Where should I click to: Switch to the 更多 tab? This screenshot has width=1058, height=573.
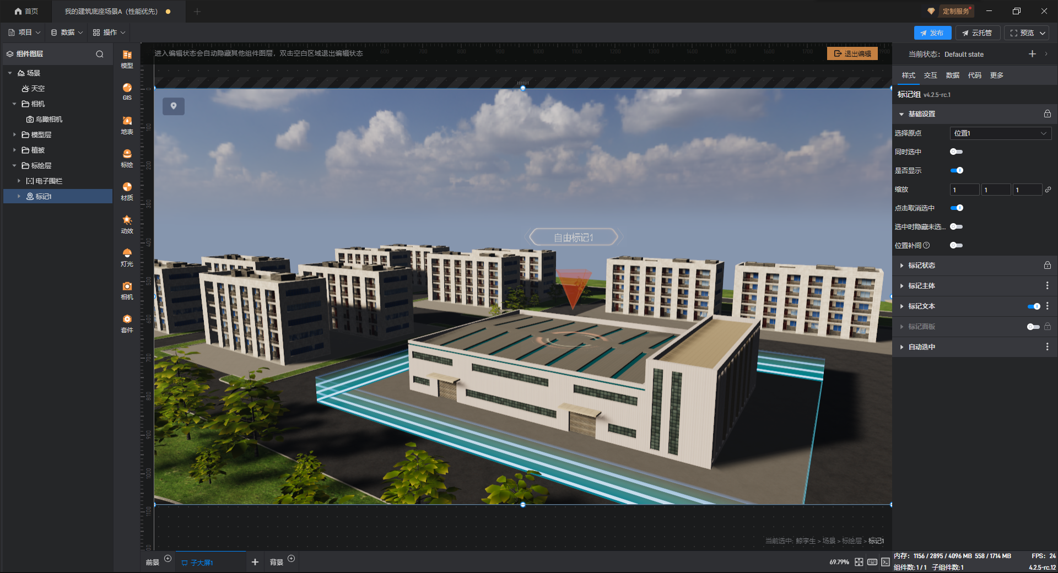tap(996, 75)
